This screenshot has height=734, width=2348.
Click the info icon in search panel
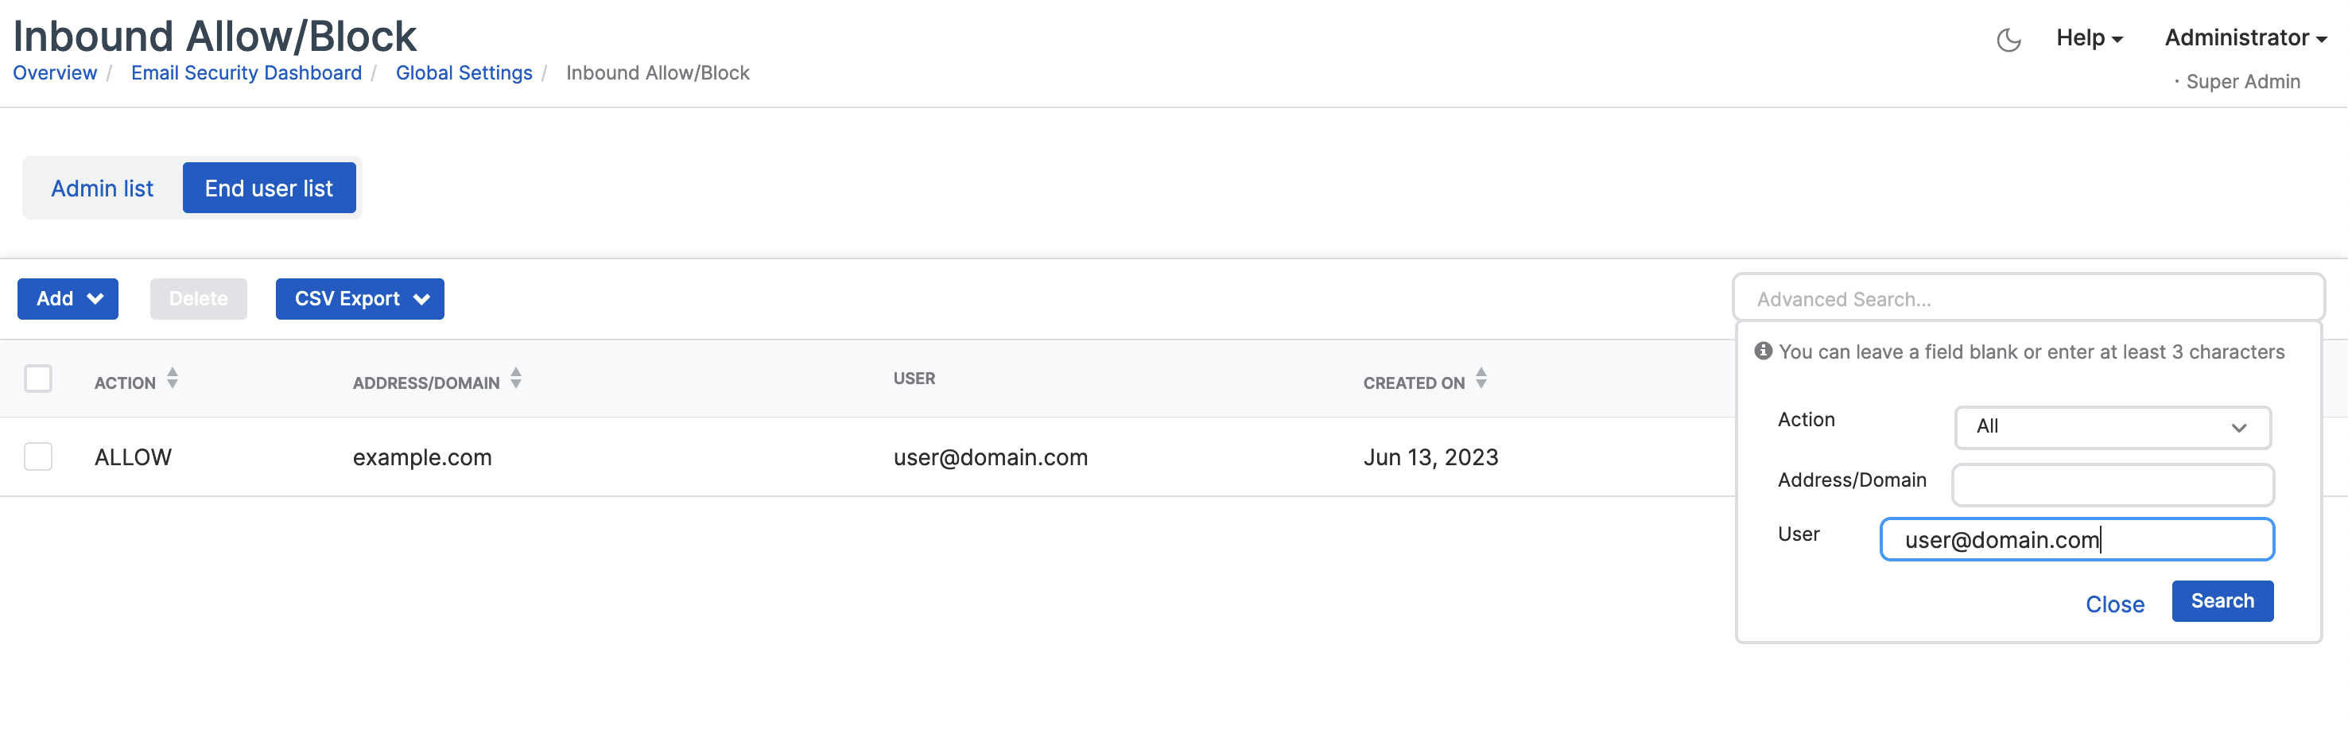click(x=1764, y=351)
